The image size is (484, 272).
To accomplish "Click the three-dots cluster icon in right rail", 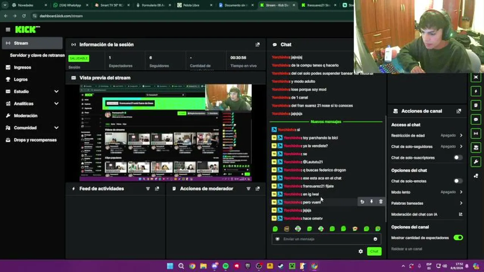I will click(476, 176).
